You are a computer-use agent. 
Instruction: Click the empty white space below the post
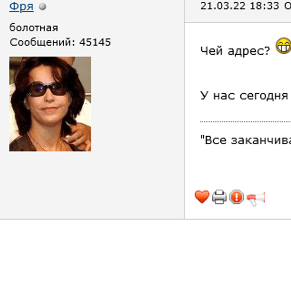pyautogui.click(x=145, y=258)
